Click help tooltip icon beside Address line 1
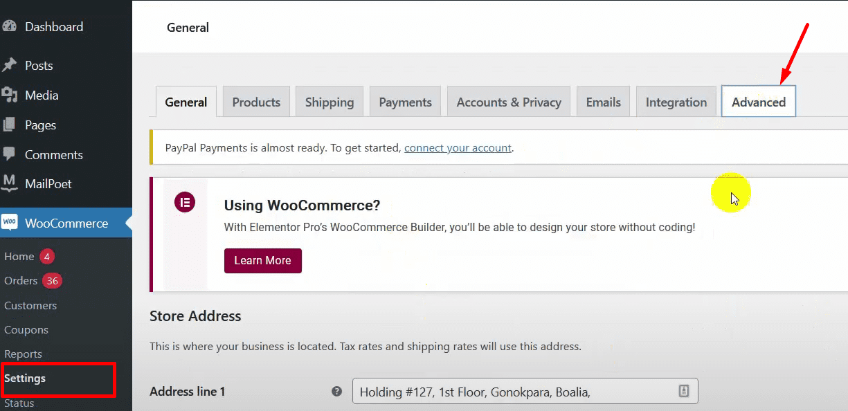This screenshot has width=848, height=411. [336, 392]
